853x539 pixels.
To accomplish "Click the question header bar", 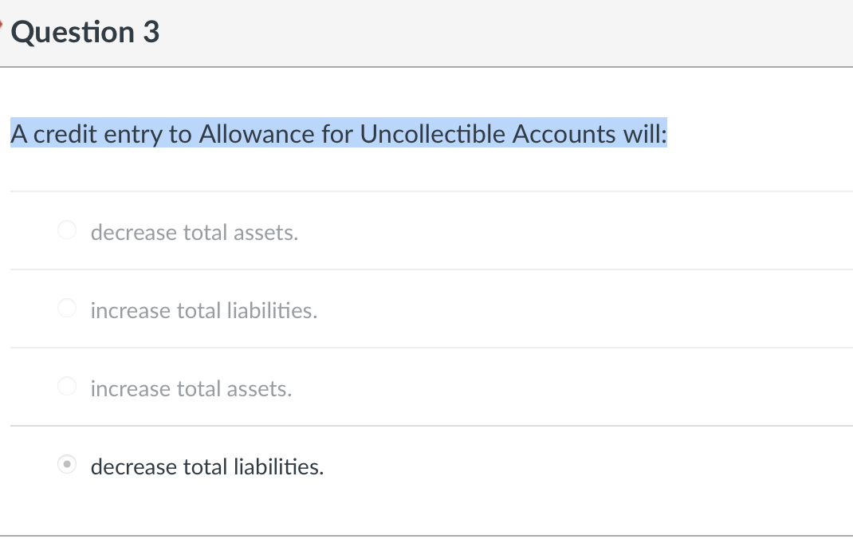I will [426, 33].
